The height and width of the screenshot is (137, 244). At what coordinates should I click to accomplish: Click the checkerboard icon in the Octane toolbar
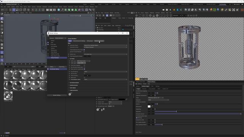(234, 10)
